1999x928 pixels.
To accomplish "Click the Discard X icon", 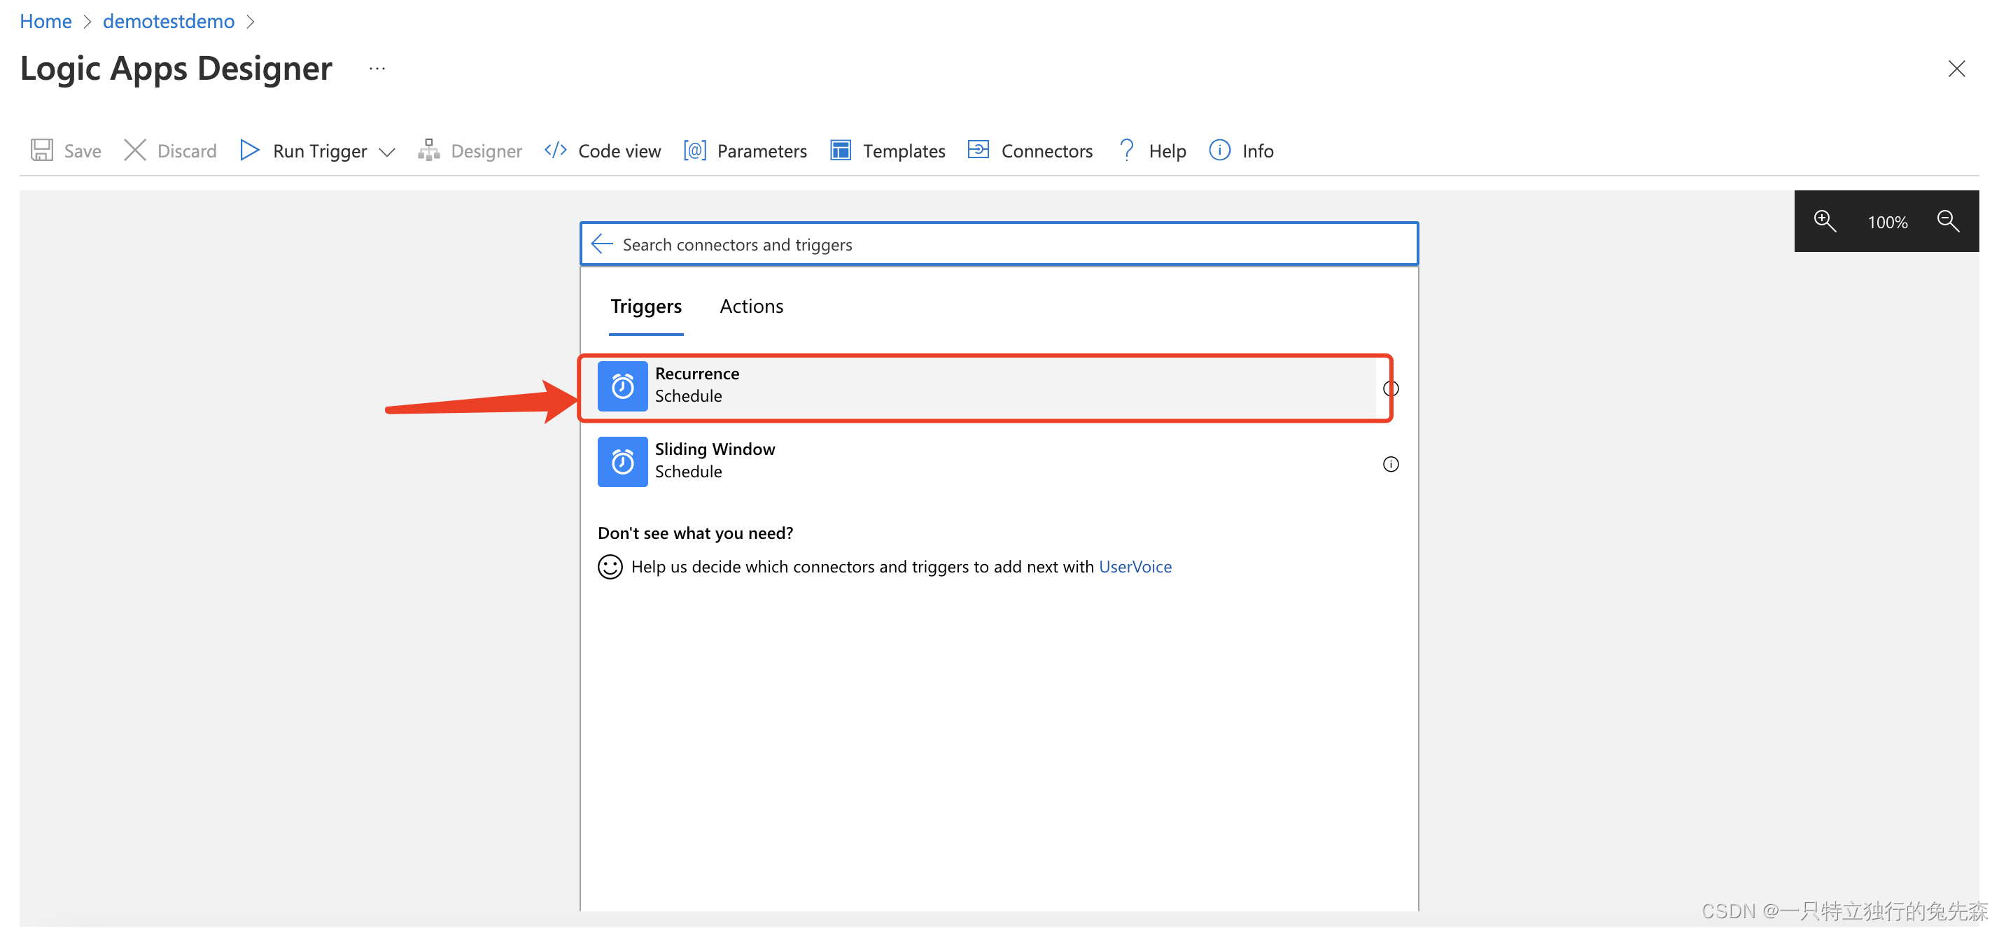I will (x=135, y=150).
